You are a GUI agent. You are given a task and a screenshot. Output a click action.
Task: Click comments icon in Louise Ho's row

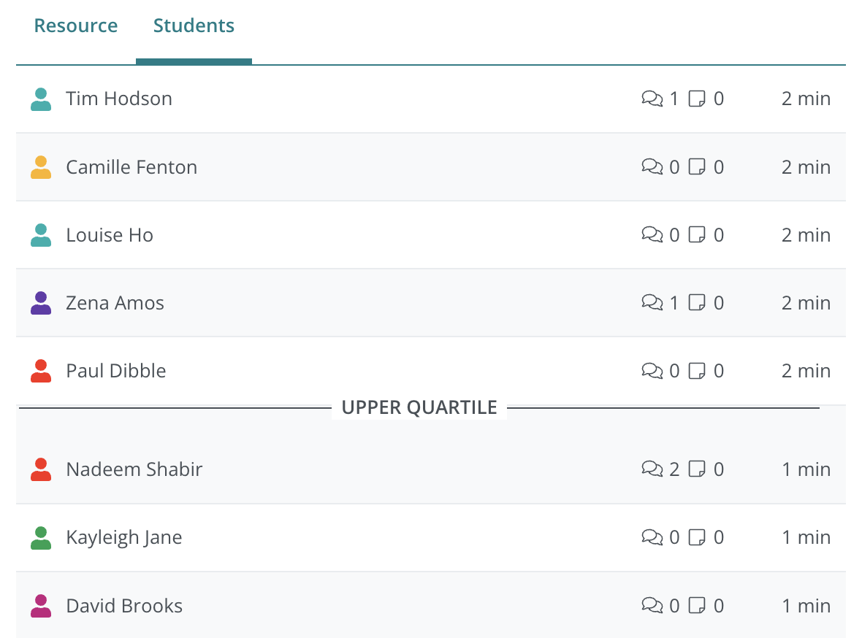click(x=652, y=234)
